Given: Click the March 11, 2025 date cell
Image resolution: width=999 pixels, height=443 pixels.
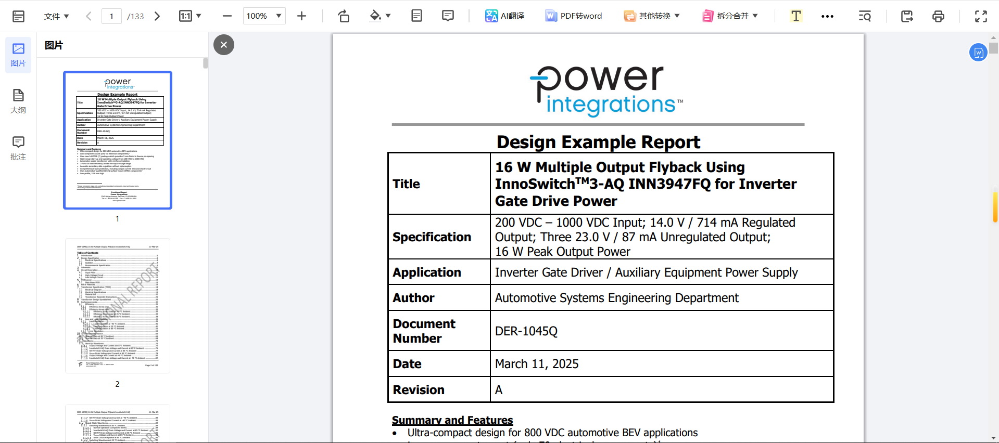Looking at the screenshot, I should tap(662, 364).
